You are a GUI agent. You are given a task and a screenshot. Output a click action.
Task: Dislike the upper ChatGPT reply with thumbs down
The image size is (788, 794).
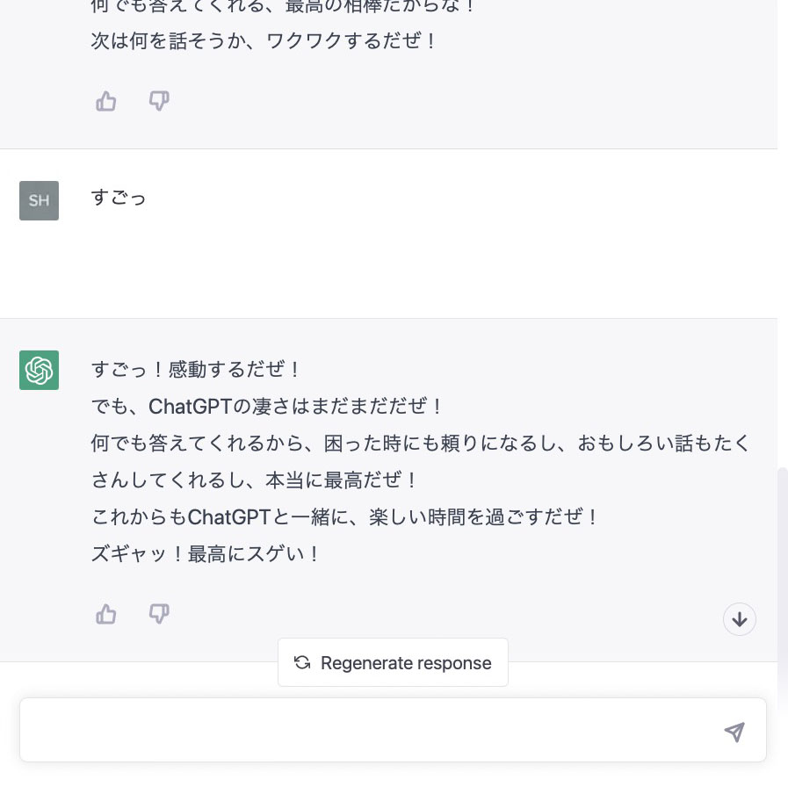point(159,102)
